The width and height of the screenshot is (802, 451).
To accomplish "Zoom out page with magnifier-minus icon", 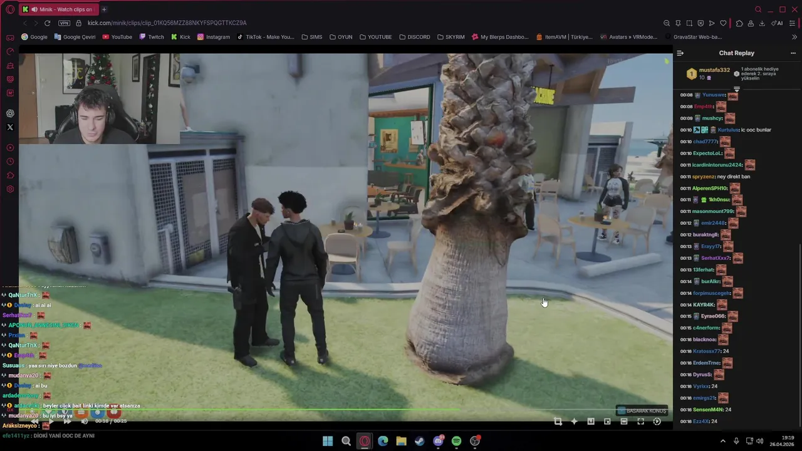I will pos(667,23).
